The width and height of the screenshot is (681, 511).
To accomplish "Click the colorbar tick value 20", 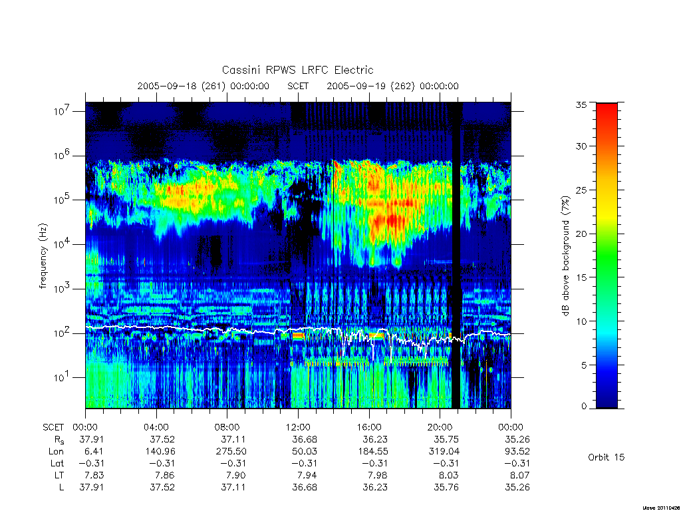I will click(581, 234).
